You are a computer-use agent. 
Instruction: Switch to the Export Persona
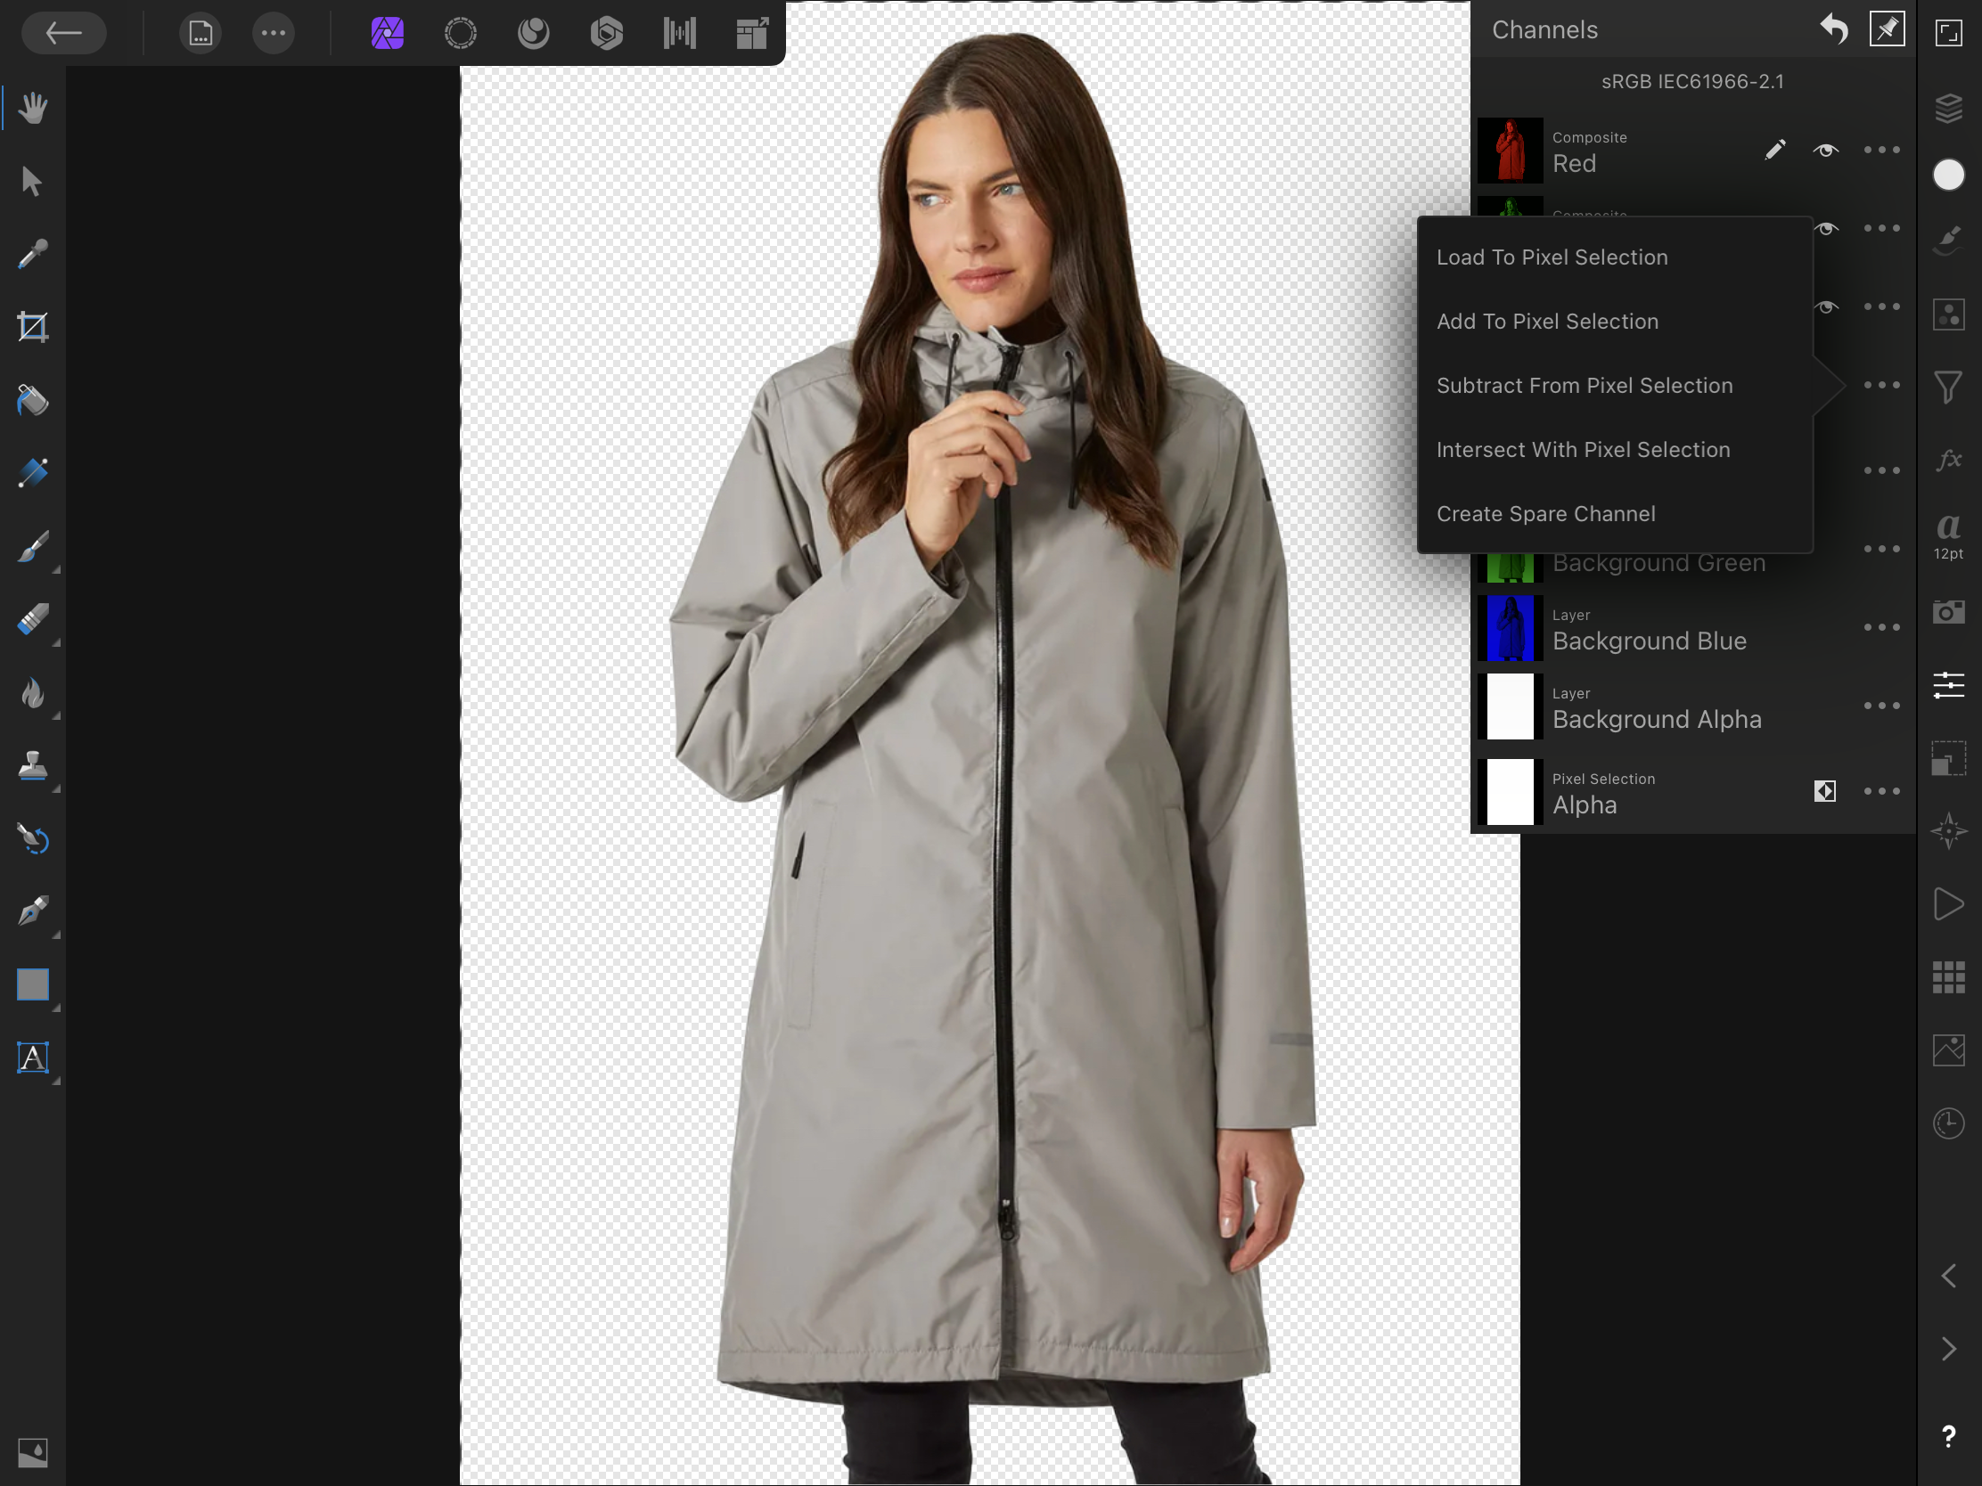pyautogui.click(x=753, y=33)
